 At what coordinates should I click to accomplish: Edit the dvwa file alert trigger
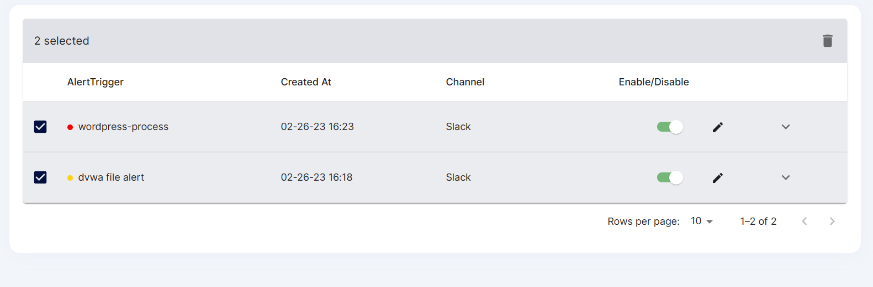click(717, 178)
